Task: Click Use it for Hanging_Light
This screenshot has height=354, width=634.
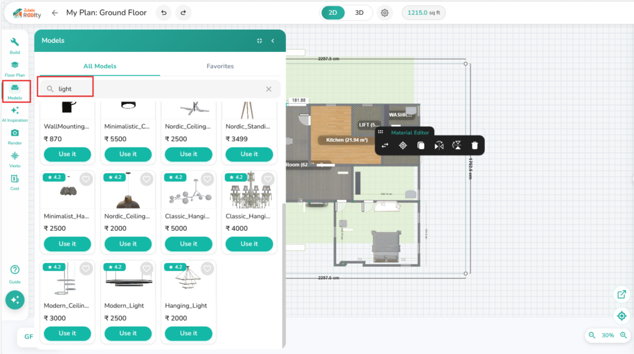Action: (x=189, y=334)
